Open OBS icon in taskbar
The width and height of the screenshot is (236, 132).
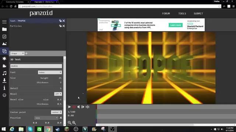112,129
